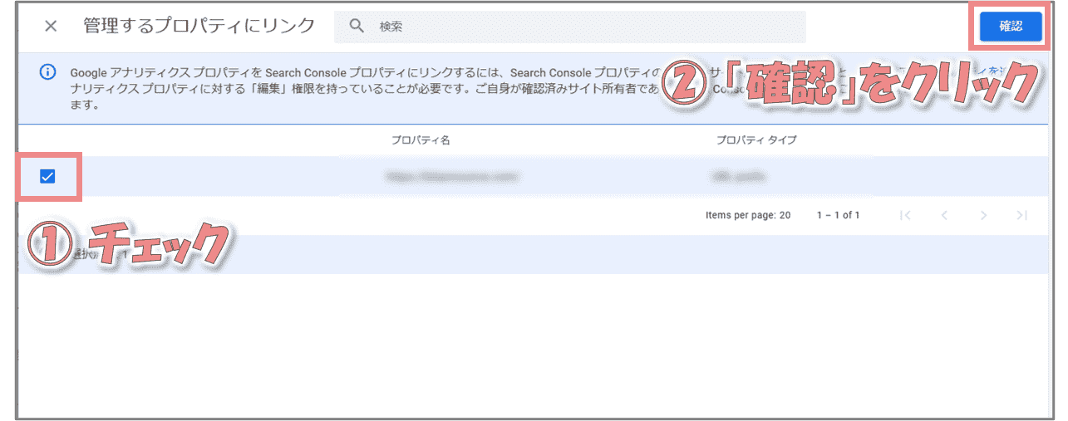Open the Items per page dropdown
Image resolution: width=1068 pixels, height=421 pixels.
click(784, 215)
